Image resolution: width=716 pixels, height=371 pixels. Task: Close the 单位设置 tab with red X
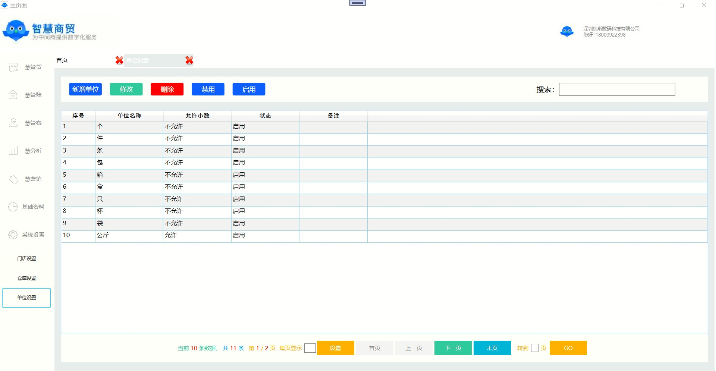pos(189,60)
